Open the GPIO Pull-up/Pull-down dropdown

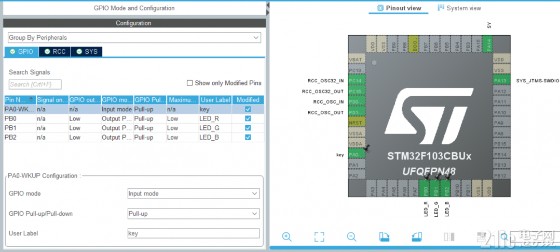(194, 214)
